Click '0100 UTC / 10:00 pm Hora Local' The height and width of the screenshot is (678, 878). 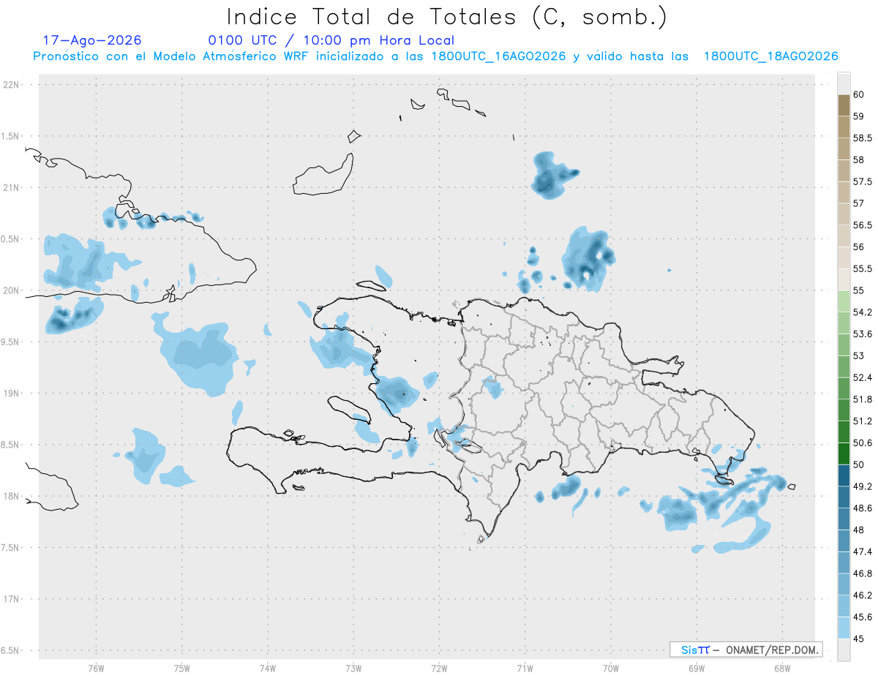(x=331, y=41)
